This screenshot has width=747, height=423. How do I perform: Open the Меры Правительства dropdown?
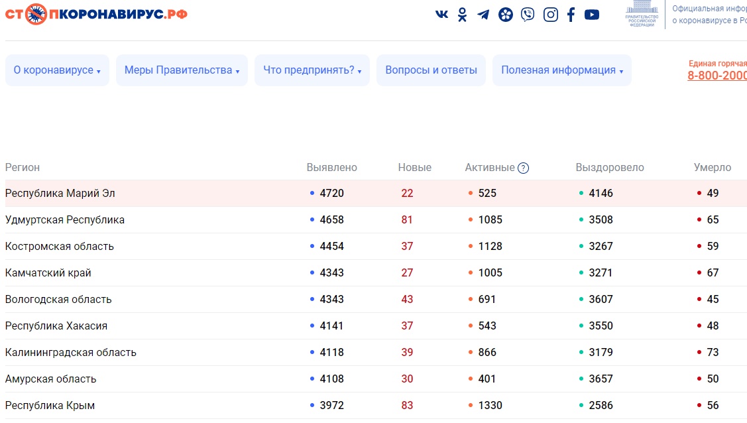pos(182,70)
